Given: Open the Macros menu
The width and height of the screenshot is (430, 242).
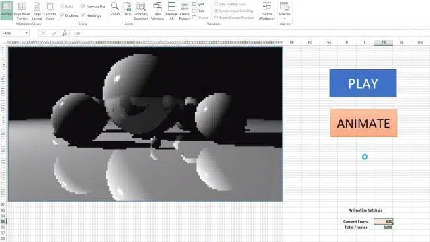Looking at the screenshot, I should pyautogui.click(x=284, y=11).
